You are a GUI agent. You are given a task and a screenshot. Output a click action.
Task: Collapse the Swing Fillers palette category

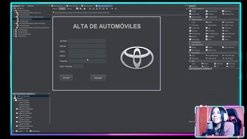pyautogui.click(x=190, y=53)
